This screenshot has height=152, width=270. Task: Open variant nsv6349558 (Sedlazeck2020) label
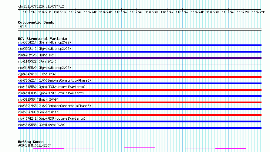42,125
